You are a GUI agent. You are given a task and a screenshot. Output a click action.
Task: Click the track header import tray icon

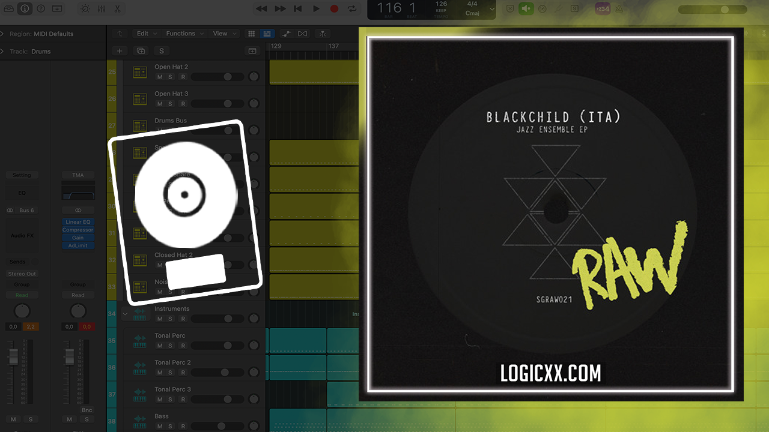point(252,52)
